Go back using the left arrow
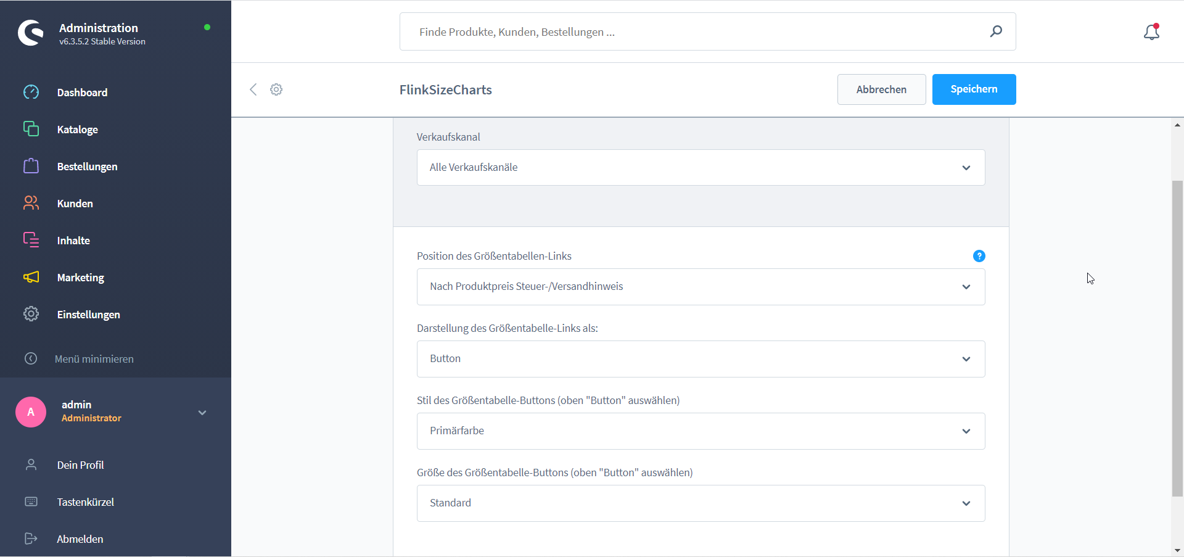Screen dimensions: 1184x557 pos(253,89)
